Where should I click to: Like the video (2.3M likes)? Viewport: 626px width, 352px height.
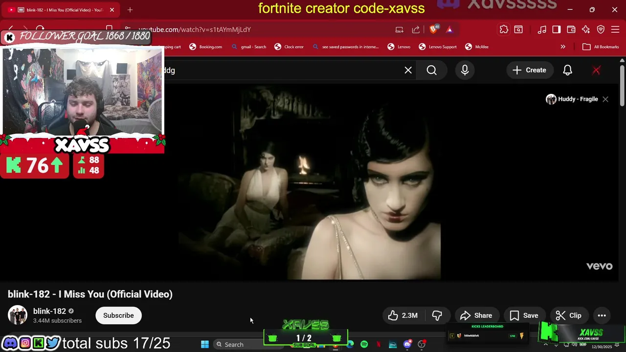(403, 315)
